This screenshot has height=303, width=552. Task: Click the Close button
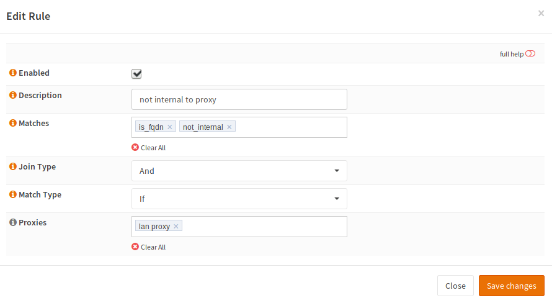[455, 286]
